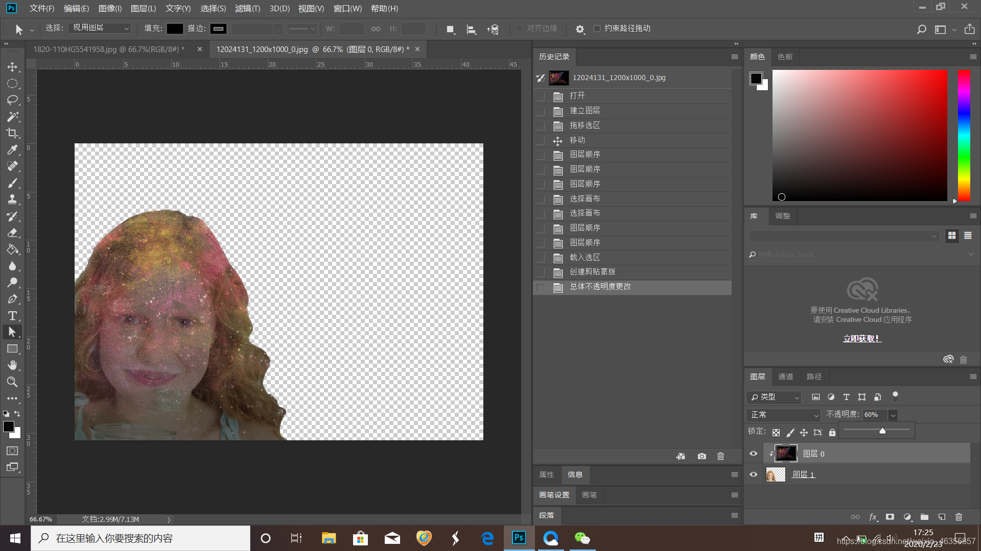Pick the Eyedropper tool
The image size is (981, 551).
[x=12, y=150]
